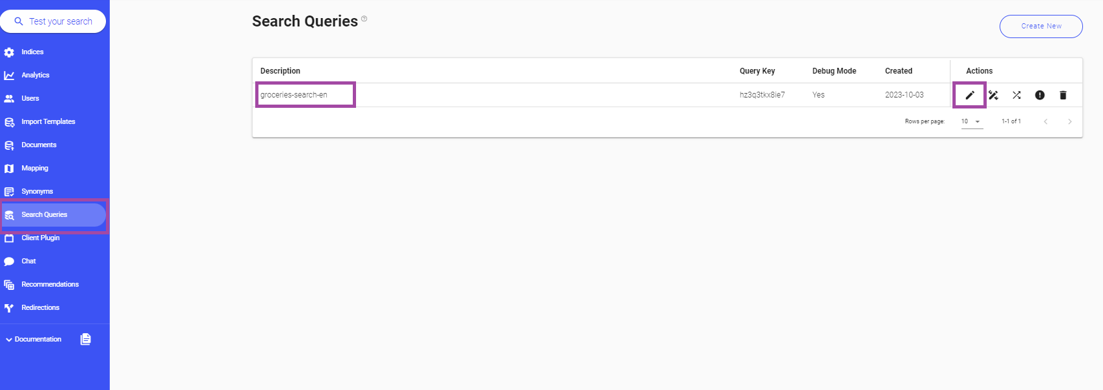Open Redirections from the sidebar
Viewport: 1103px width, 390px height.
click(x=40, y=307)
